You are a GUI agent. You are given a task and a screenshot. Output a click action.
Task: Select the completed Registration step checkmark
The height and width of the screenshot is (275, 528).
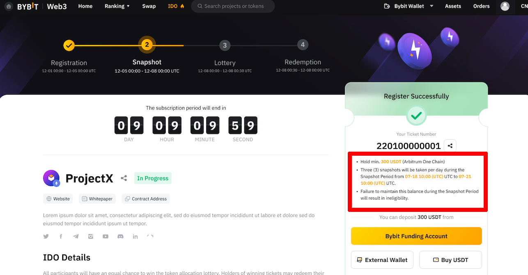click(x=69, y=45)
